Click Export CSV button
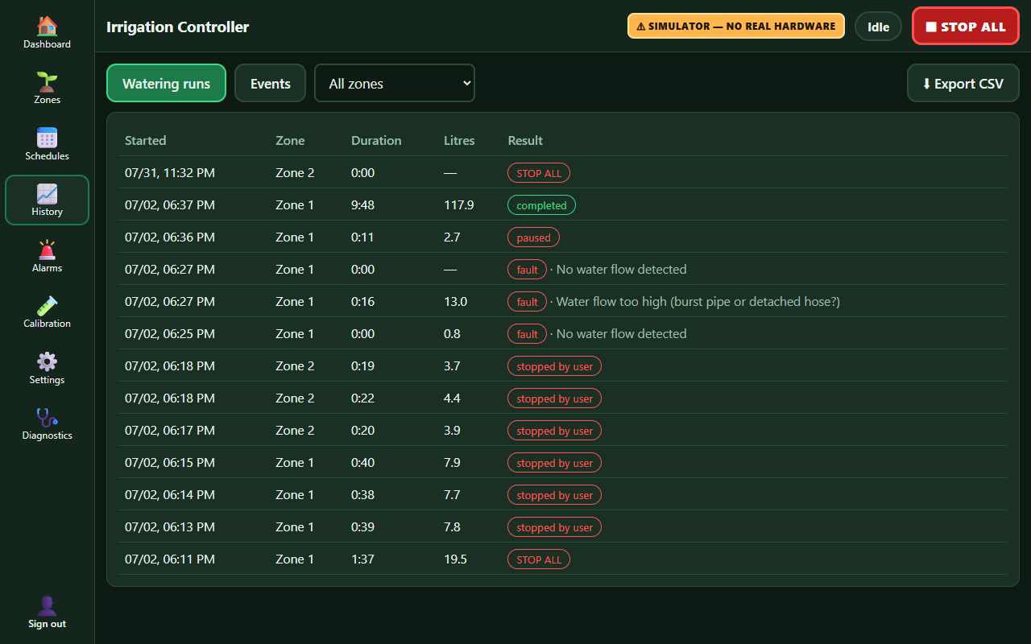 click(x=963, y=83)
